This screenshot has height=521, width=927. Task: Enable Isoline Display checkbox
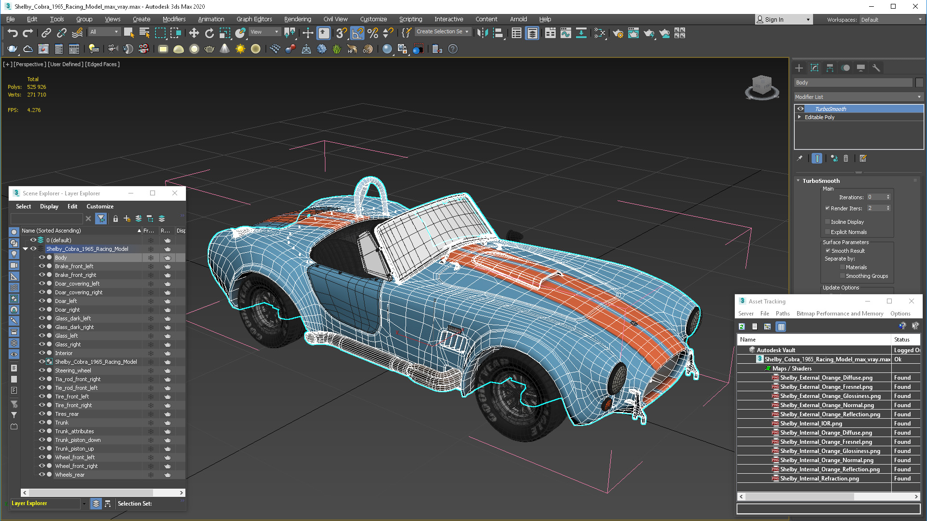[x=828, y=222]
